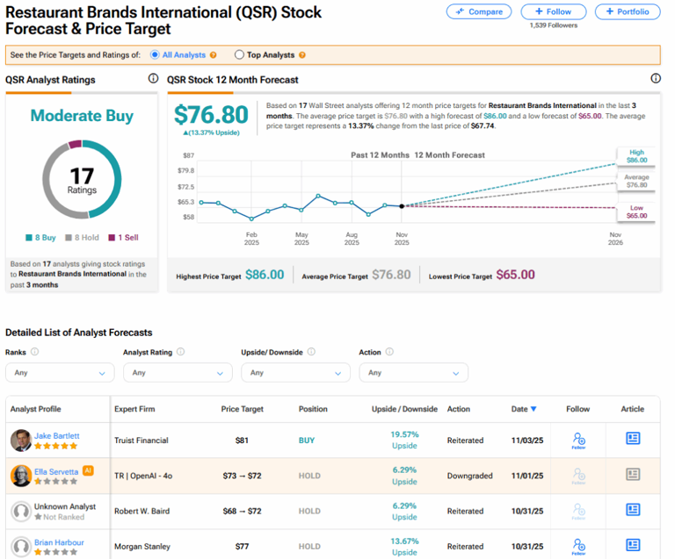Screen dimensions: 675x559
Task: Click the Follow icon in Jake Bartlett's row
Action: [578, 440]
